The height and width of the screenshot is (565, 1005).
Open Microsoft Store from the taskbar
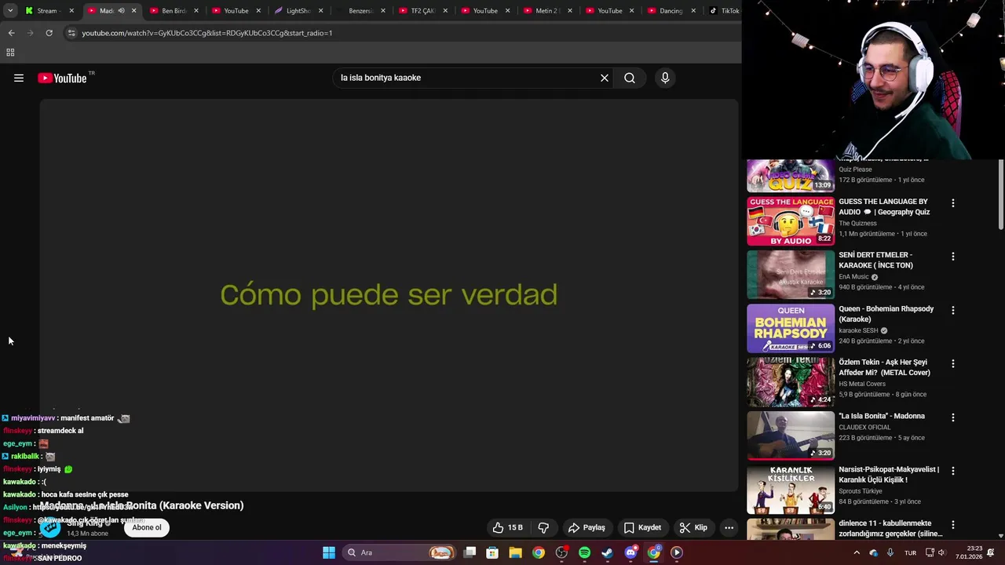coord(492,552)
